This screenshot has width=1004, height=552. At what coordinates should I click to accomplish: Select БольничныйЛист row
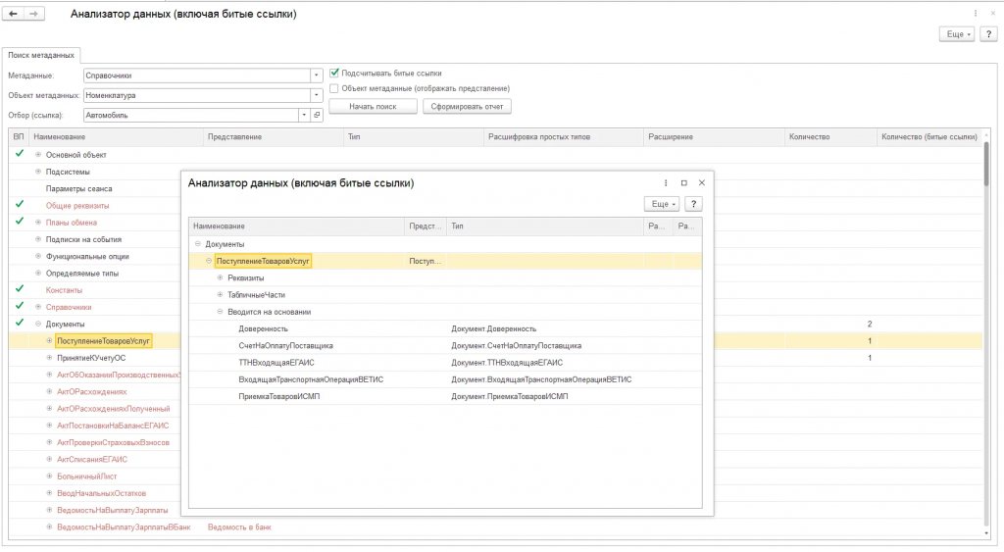click(86, 477)
